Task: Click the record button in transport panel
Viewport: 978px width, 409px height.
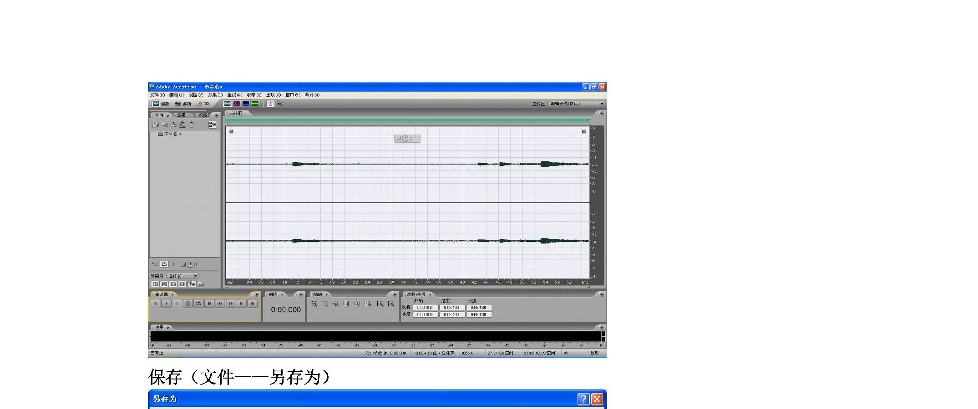Action: (x=252, y=304)
